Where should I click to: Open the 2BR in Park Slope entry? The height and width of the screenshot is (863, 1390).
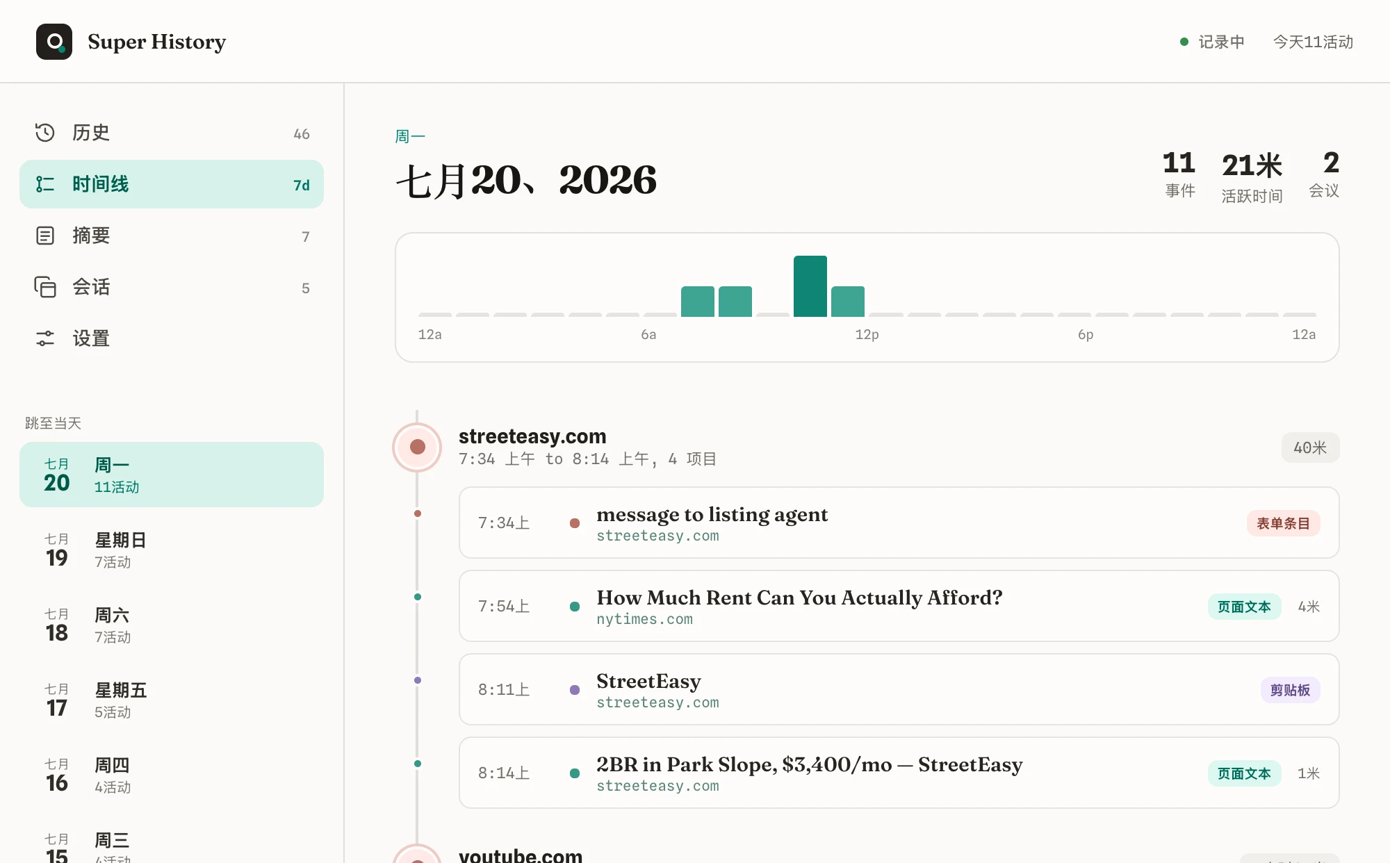(x=899, y=773)
